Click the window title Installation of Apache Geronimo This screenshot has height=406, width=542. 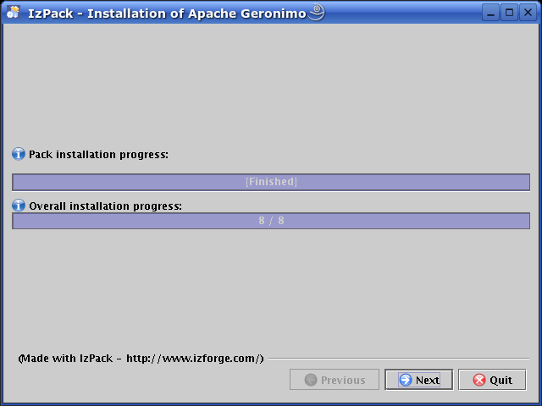167,14
